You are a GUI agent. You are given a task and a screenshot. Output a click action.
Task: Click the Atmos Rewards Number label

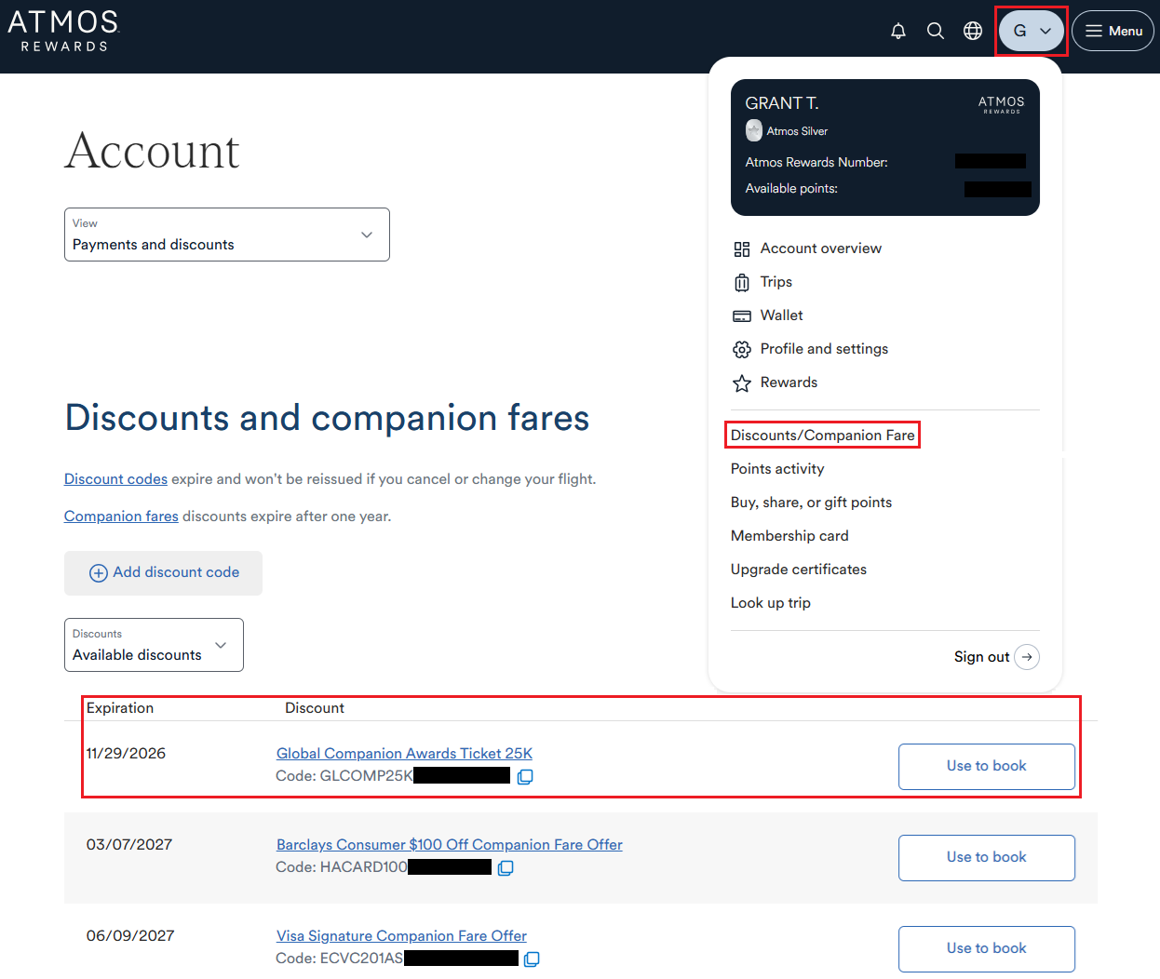(816, 163)
